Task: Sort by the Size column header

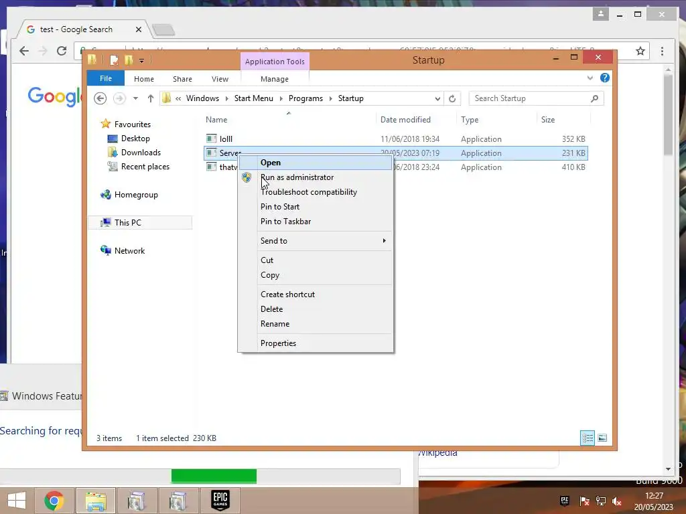Action: 548,120
